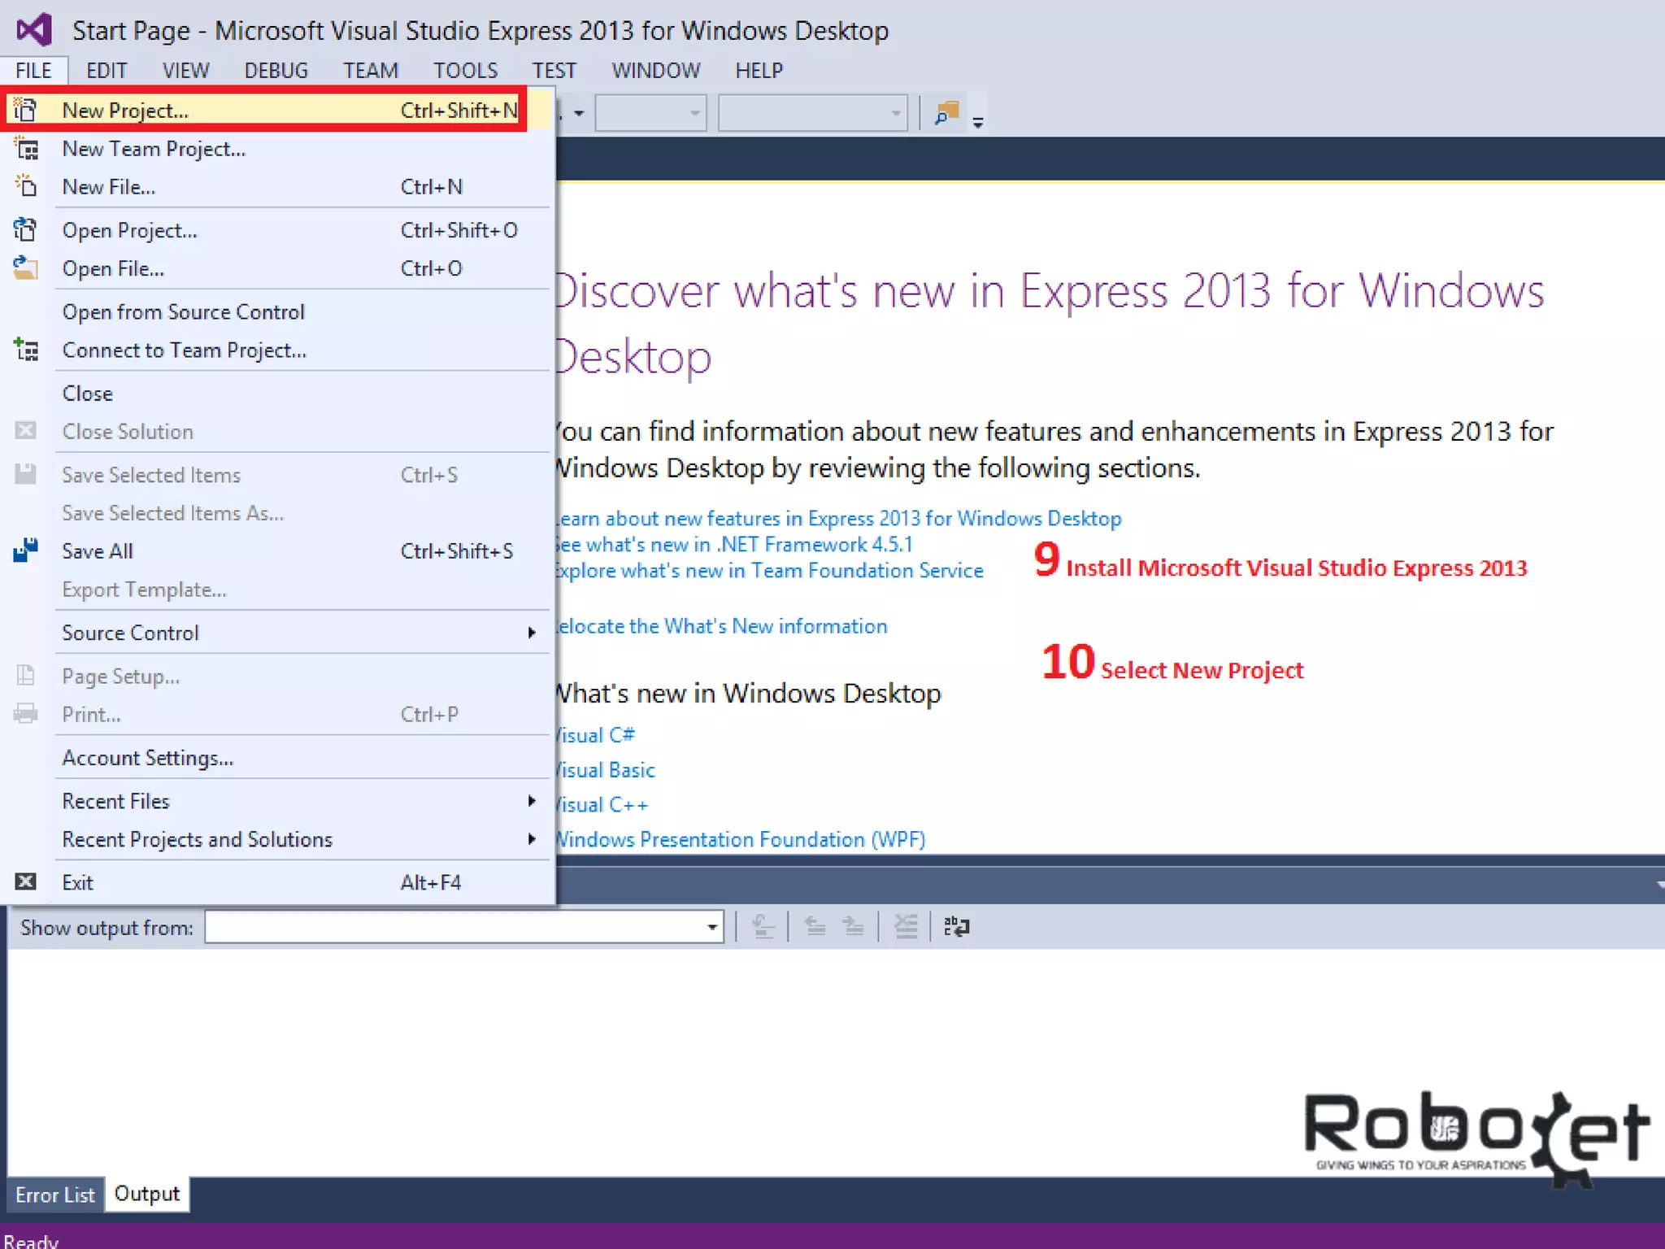Click the Open File folder icon

25,268
